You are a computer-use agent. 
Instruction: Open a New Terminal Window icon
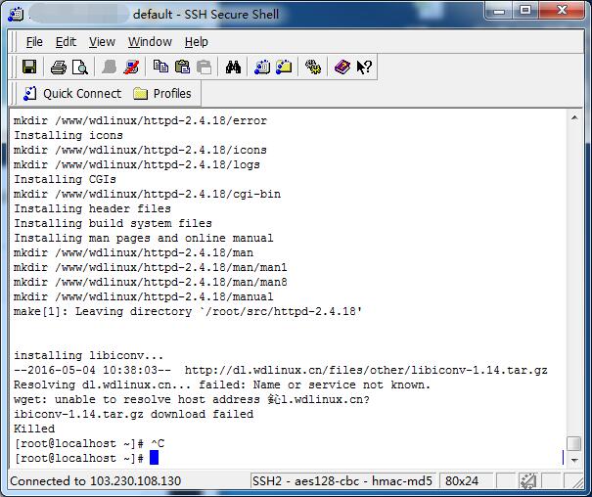[262, 68]
